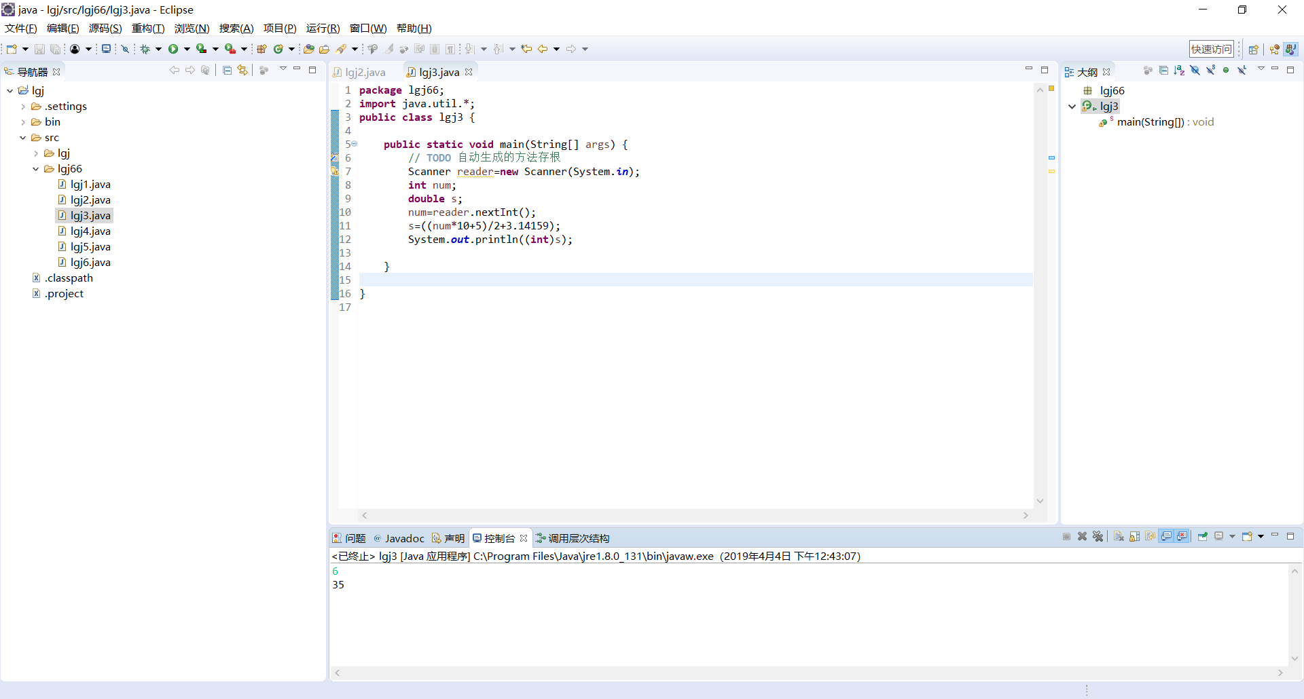Click the Debug bug icon

click(145, 49)
